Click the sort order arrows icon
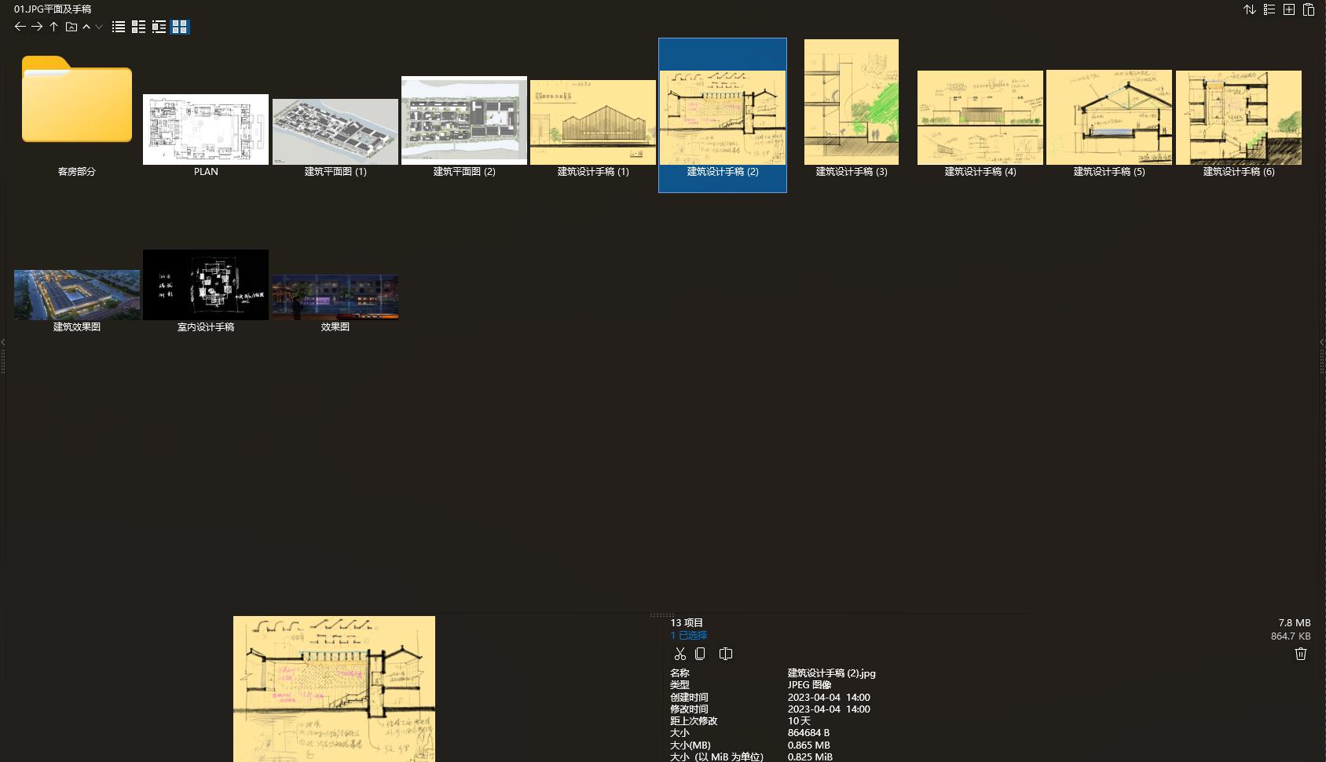The width and height of the screenshot is (1326, 762). (x=1249, y=9)
